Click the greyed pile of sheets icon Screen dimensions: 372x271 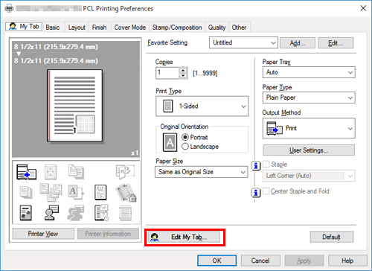pyautogui.click(x=26, y=193)
